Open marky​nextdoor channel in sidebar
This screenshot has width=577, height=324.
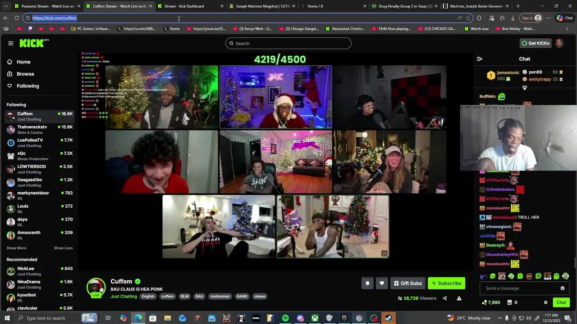40,196
